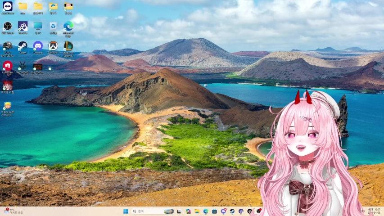The height and width of the screenshot is (216, 384).
Task: Open the Discord desktop shortcut
Action: click(38, 48)
